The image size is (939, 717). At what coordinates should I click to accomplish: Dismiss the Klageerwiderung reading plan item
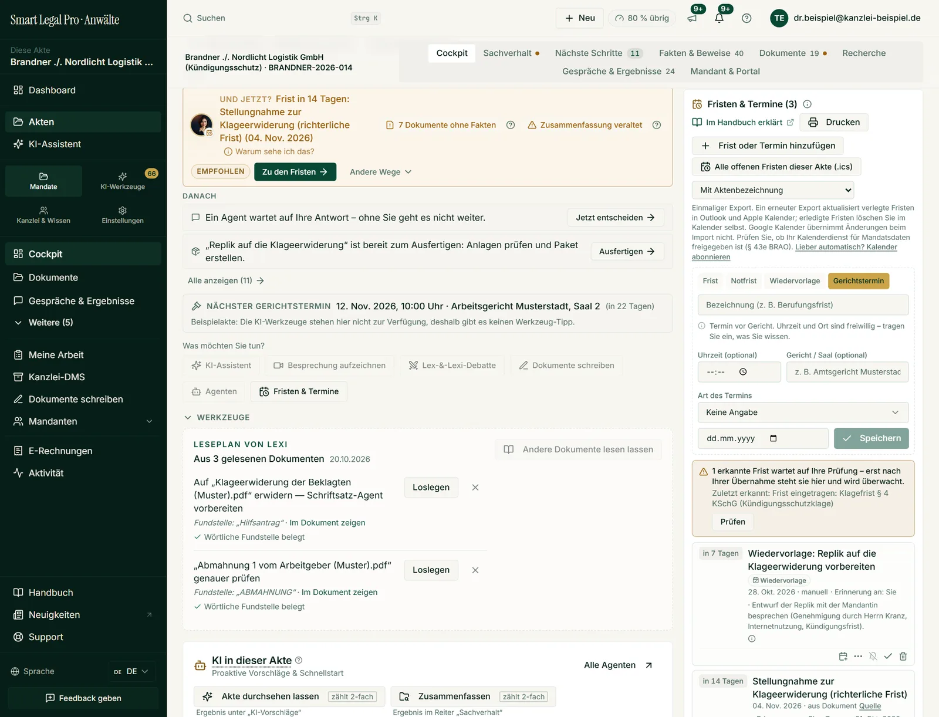pyautogui.click(x=475, y=488)
